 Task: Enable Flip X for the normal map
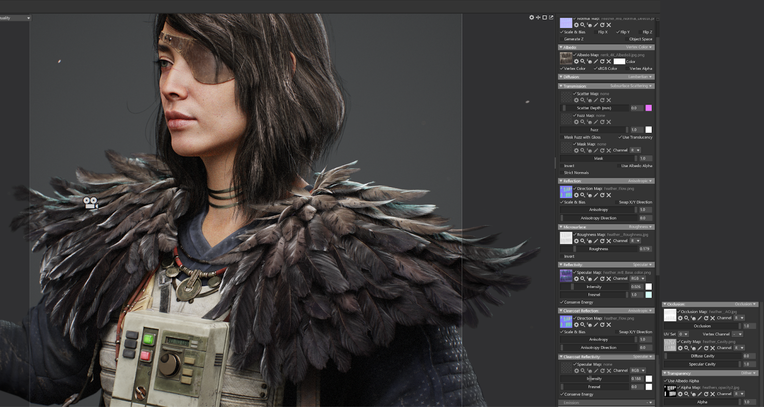coord(596,32)
